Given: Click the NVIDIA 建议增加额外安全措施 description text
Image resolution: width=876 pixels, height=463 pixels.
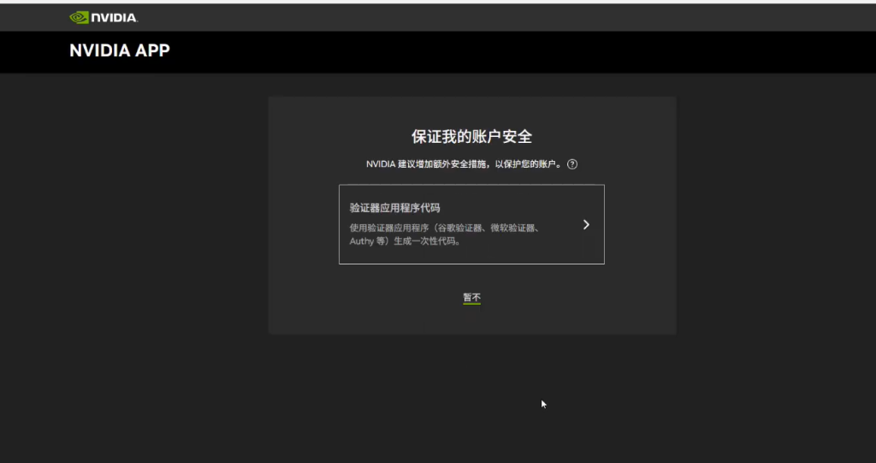Looking at the screenshot, I should point(428,164).
